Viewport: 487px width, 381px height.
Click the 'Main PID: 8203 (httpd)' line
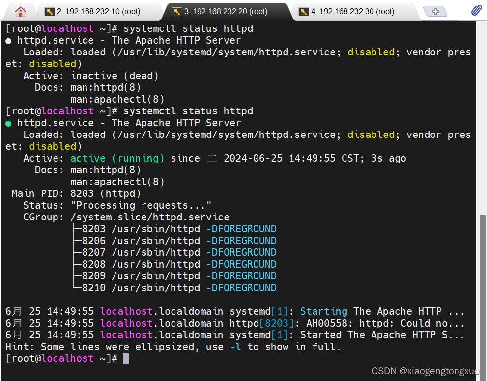click(x=76, y=193)
